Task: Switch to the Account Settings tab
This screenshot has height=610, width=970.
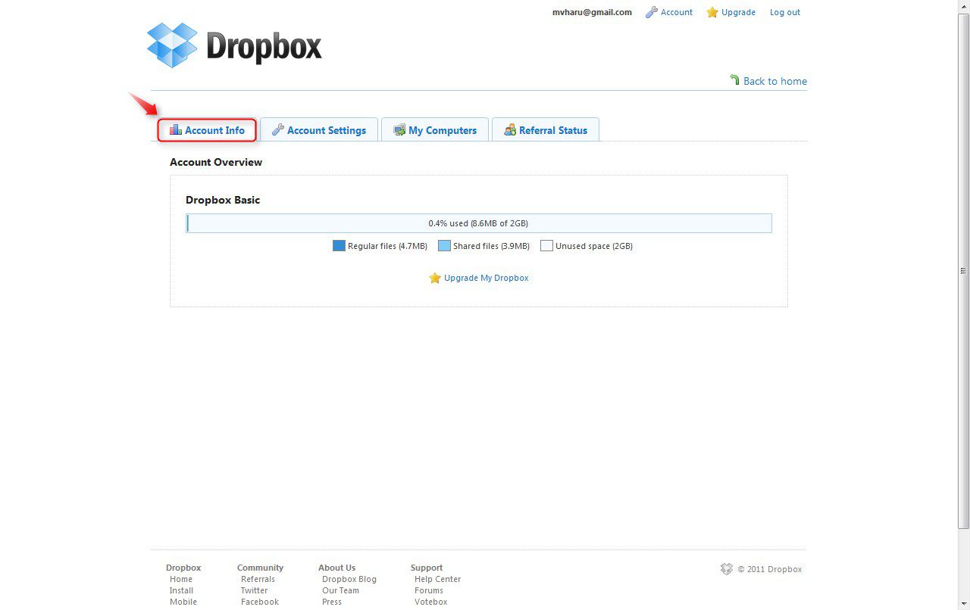Action: tap(319, 130)
